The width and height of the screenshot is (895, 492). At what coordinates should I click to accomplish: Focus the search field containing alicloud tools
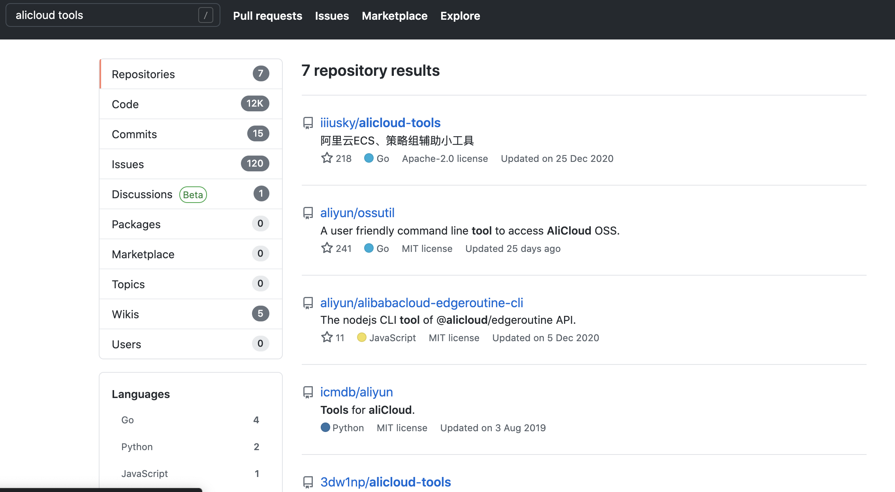point(103,15)
